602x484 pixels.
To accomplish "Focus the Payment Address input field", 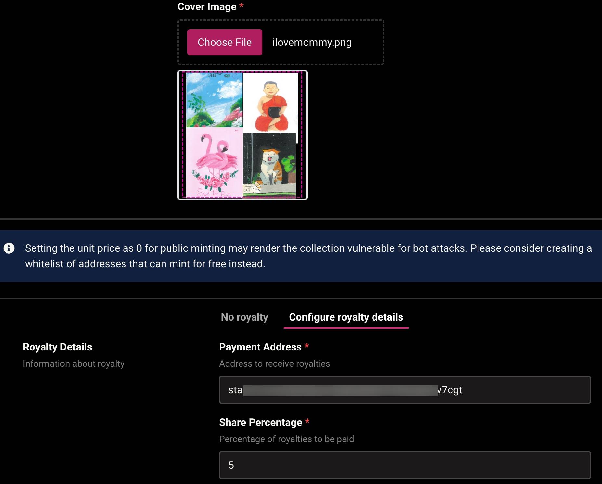I will point(404,390).
